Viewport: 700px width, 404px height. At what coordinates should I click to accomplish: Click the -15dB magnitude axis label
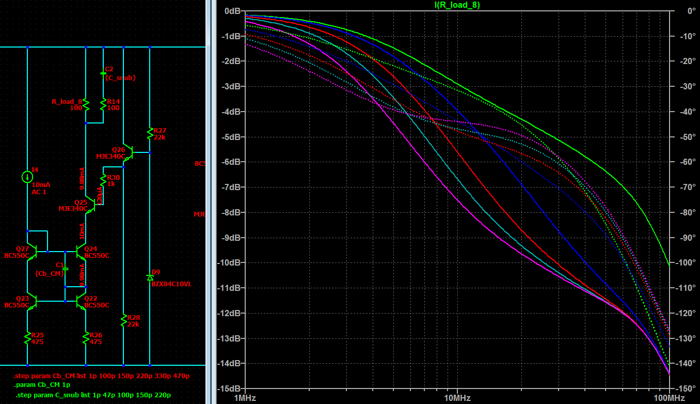[x=230, y=389]
